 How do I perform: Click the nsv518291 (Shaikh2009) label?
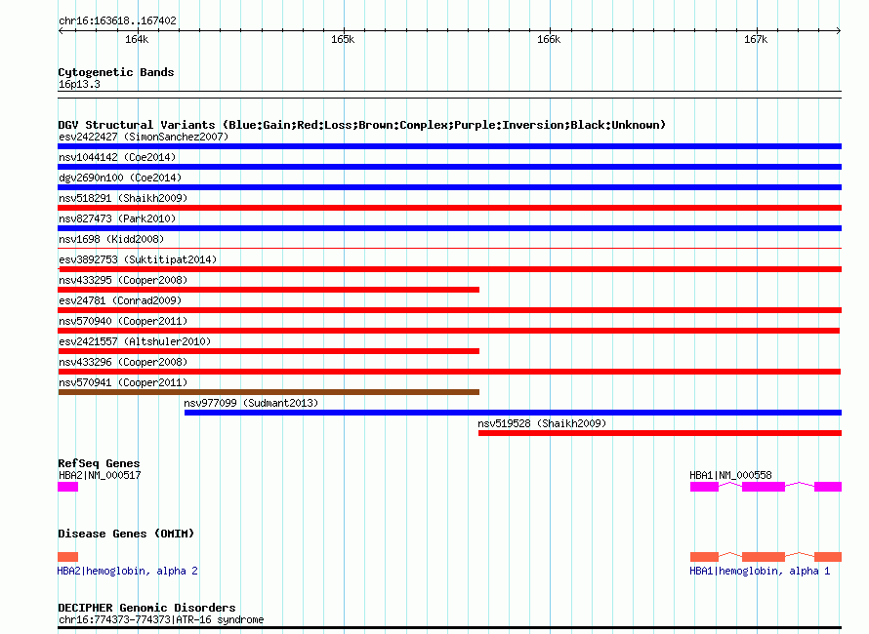[x=123, y=198]
